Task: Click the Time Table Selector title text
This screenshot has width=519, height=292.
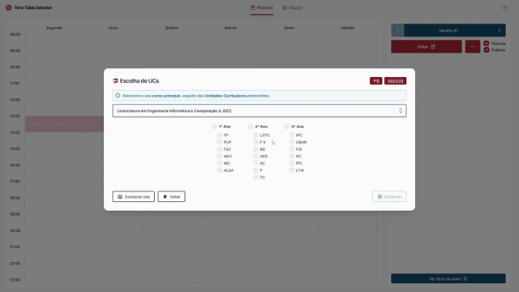Action: 32,7
